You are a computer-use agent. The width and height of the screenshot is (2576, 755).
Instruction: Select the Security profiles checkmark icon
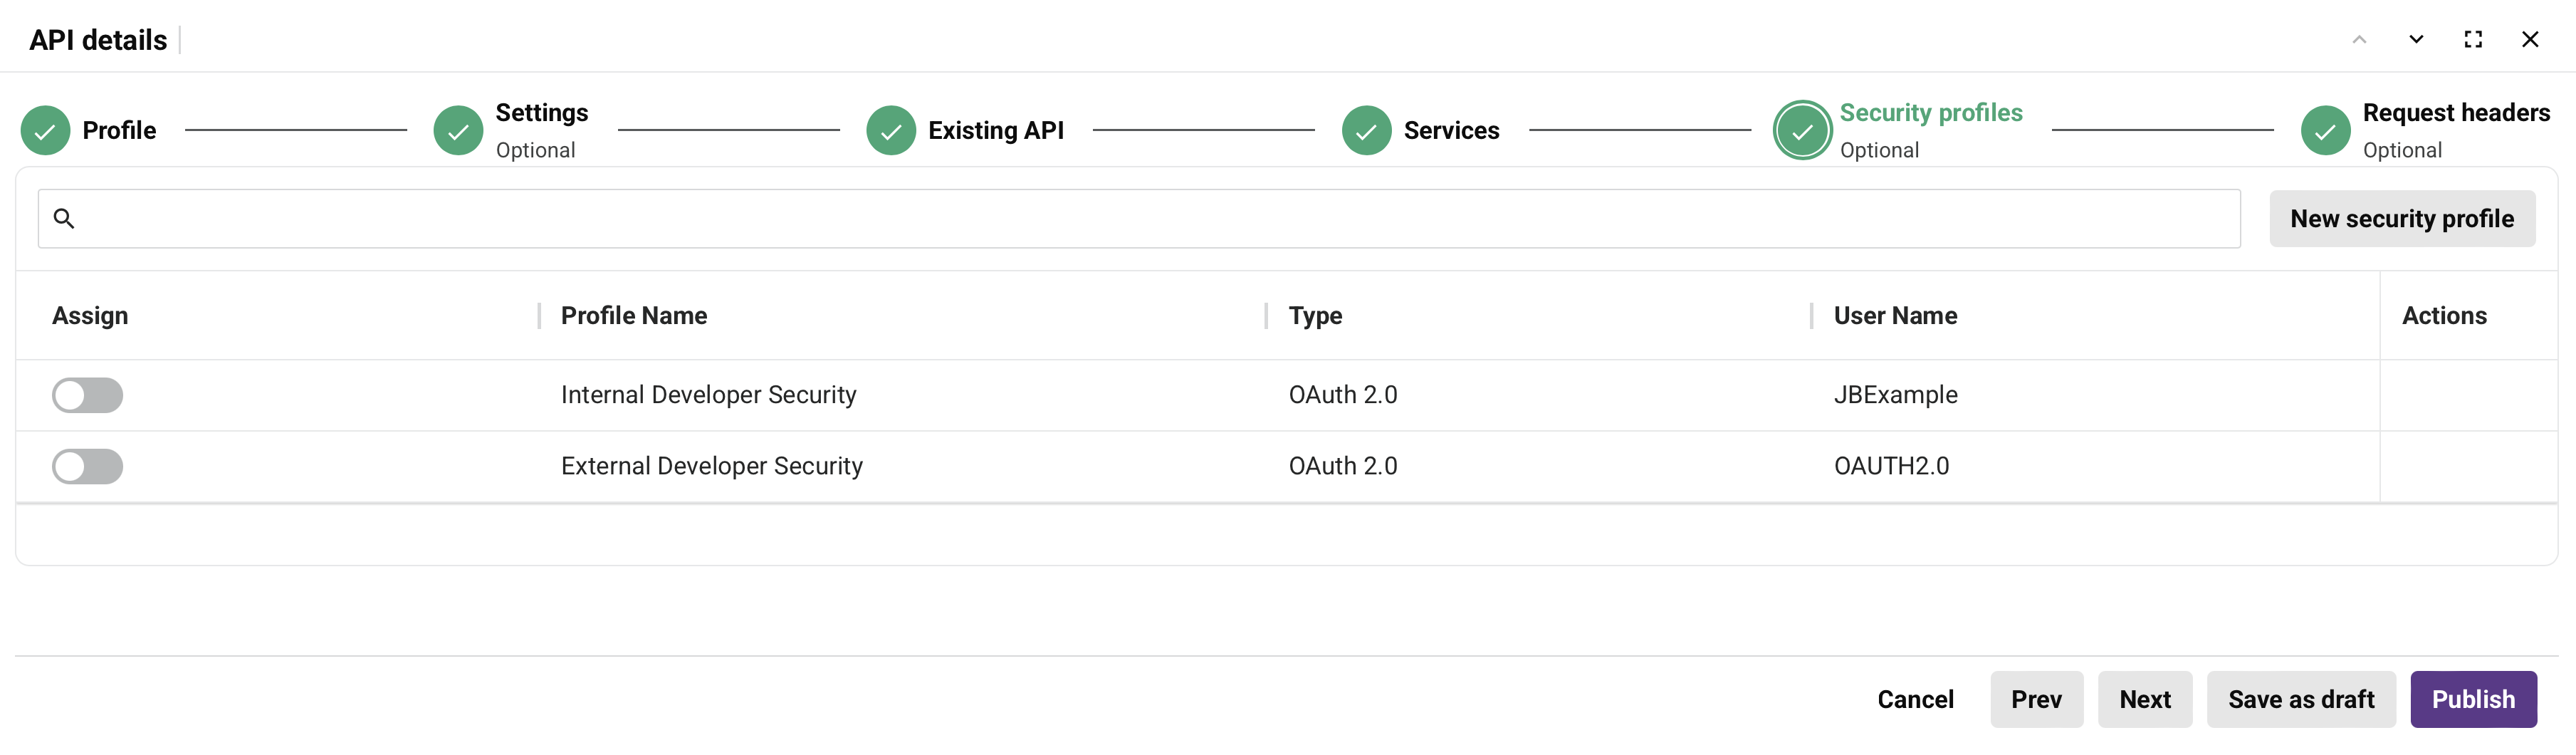tap(1802, 129)
